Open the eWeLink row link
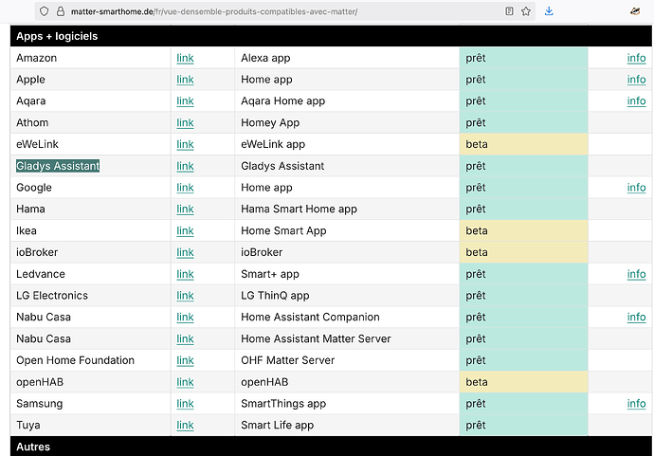The width and height of the screenshot is (654, 456). pyautogui.click(x=185, y=144)
